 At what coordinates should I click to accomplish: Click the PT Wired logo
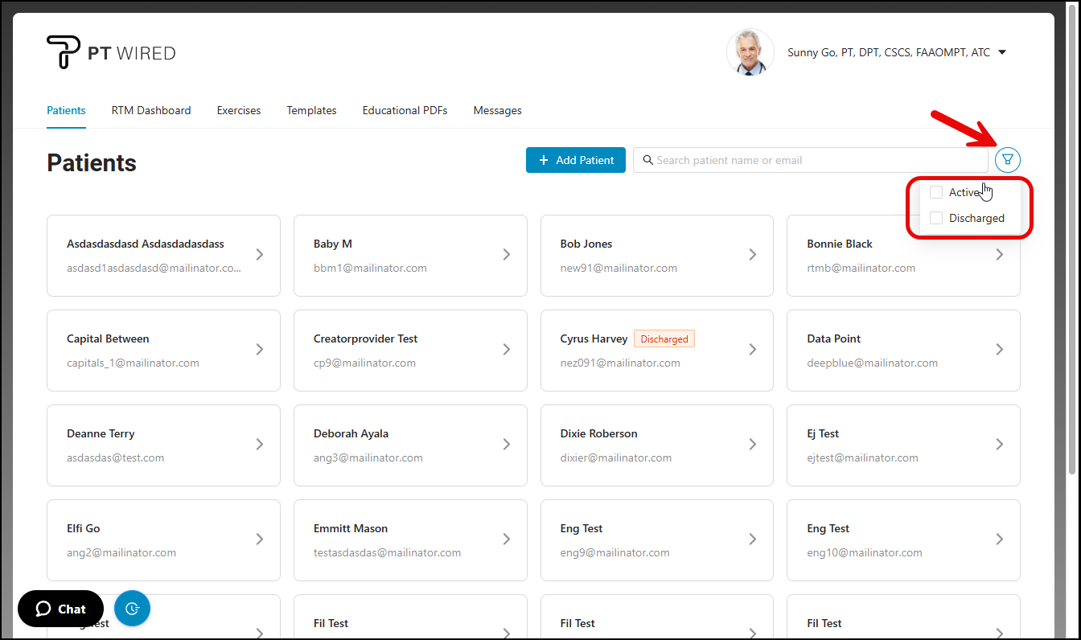[111, 53]
